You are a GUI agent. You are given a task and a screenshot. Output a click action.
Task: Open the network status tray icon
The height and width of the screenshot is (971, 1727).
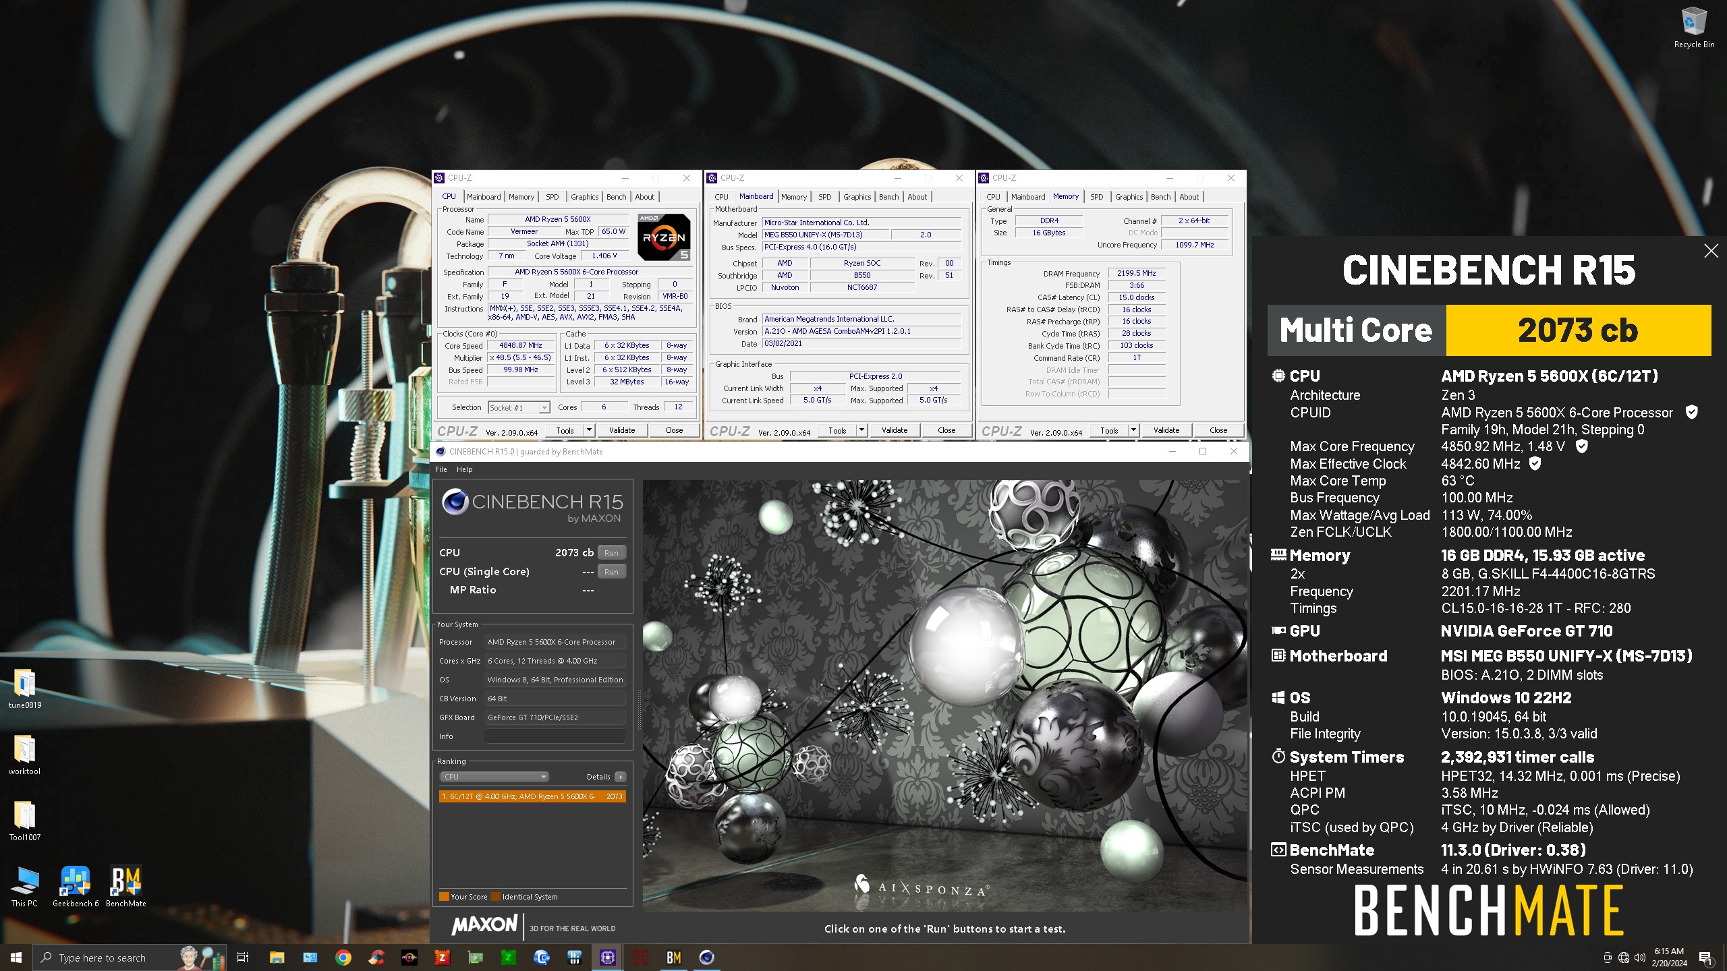click(x=1624, y=958)
